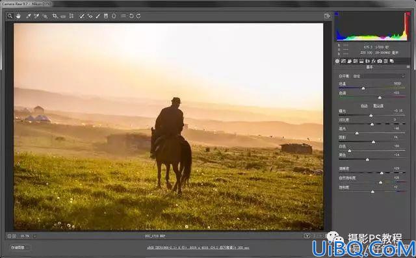Screen dimensions: 416x258
Task: Adjust the 阴影 shadows slider handle
Action: click(373, 142)
